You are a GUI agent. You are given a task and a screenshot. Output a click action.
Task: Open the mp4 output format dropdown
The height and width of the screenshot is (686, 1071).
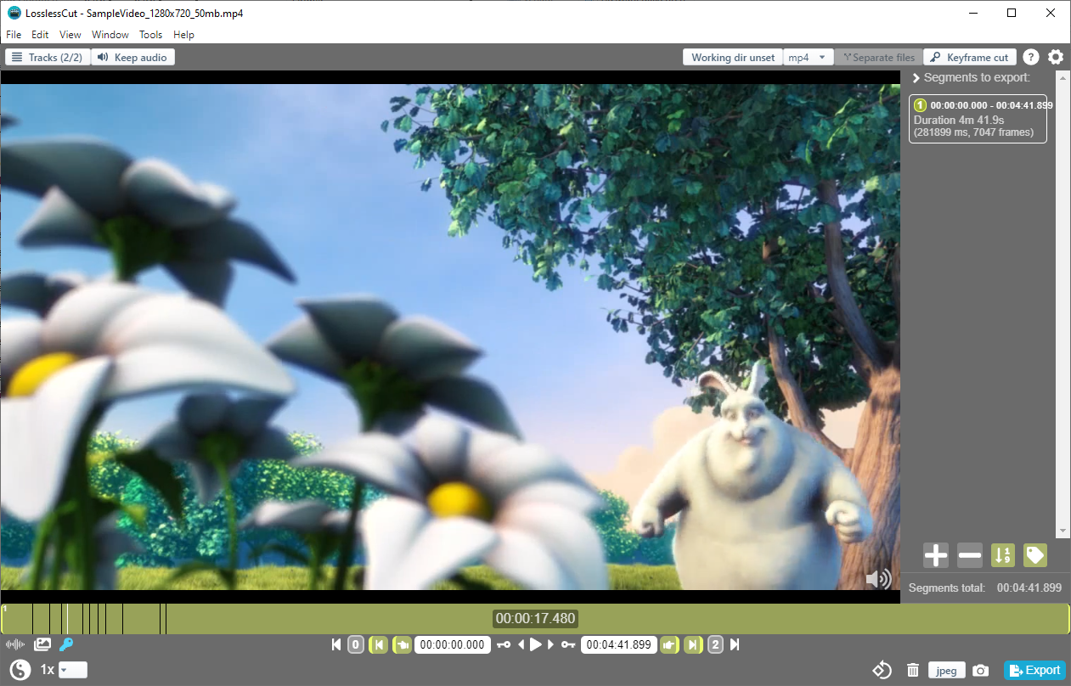[x=808, y=58]
